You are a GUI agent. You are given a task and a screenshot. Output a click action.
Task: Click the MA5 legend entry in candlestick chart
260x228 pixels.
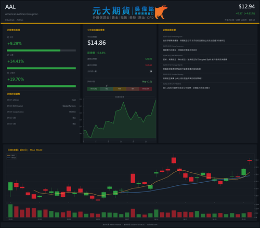pyautogui.click(x=11, y=156)
